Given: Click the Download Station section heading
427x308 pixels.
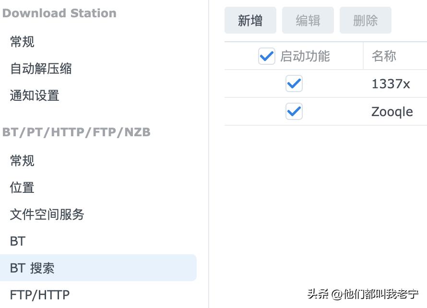Looking at the screenshot, I should tap(59, 13).
